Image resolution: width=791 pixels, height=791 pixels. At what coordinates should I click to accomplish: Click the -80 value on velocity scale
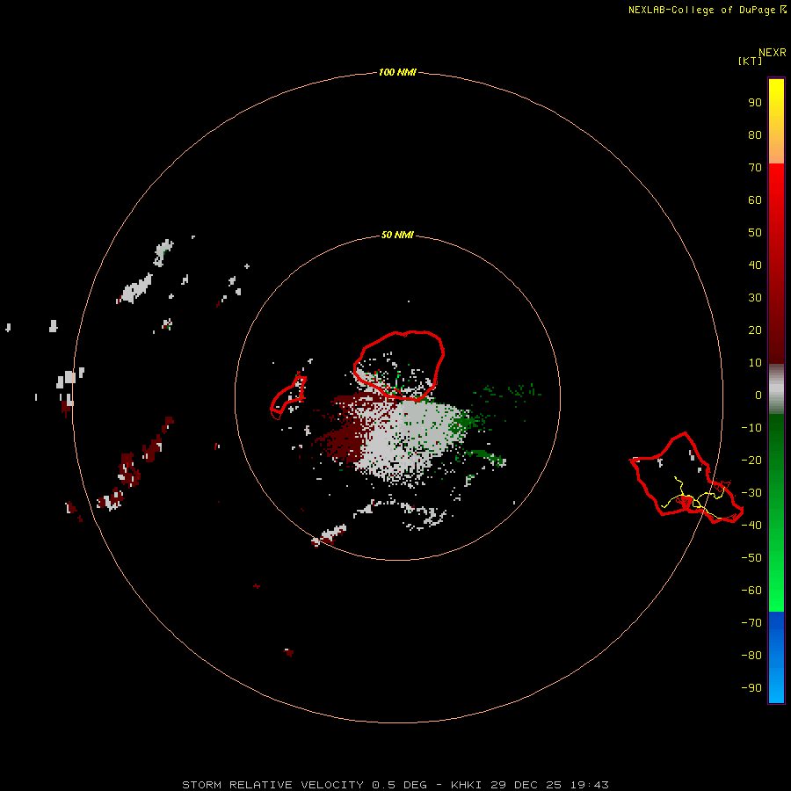(751, 656)
